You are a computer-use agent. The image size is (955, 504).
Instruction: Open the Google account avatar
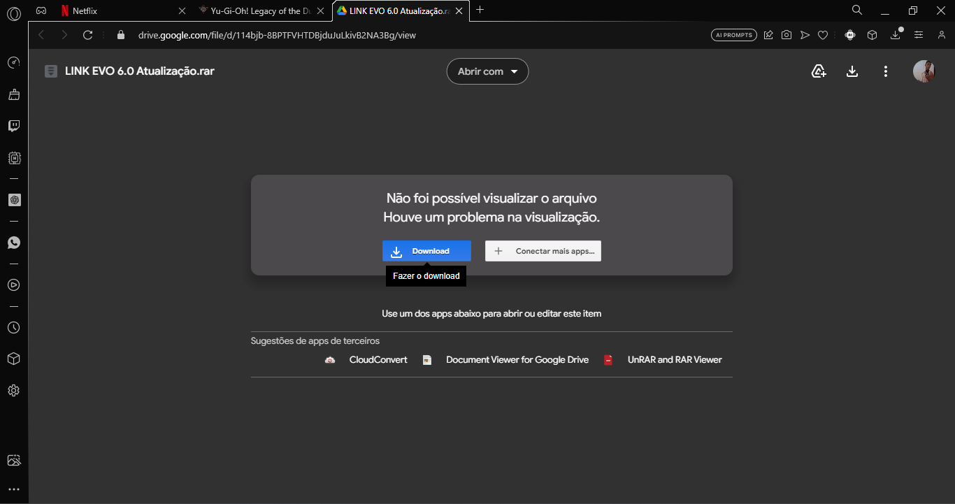click(x=924, y=71)
